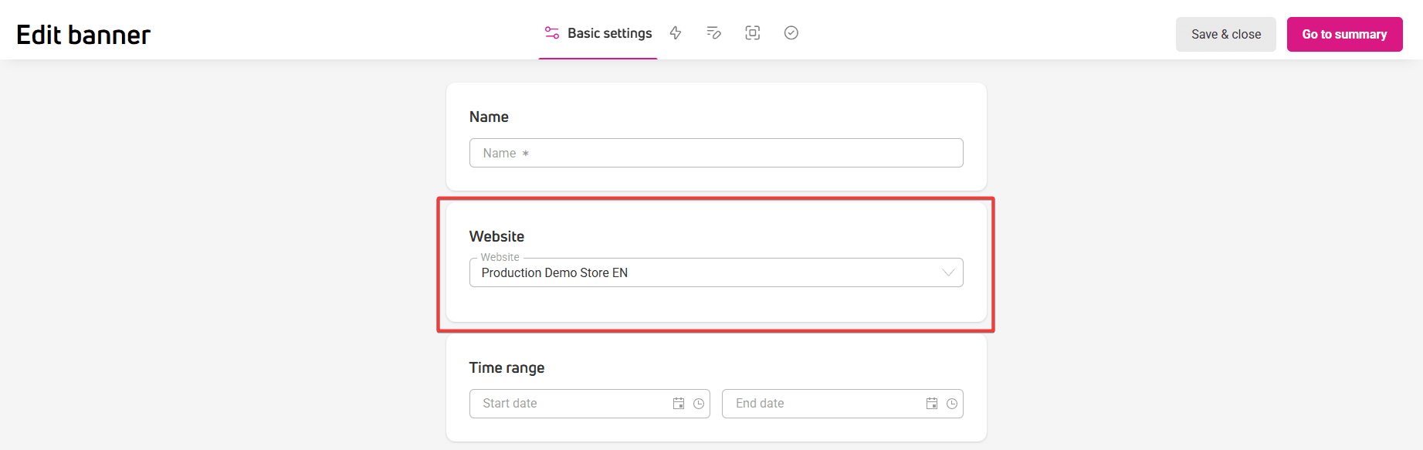Viewport: 1423px width, 450px height.
Task: Focus the Name text field
Action: 717,153
